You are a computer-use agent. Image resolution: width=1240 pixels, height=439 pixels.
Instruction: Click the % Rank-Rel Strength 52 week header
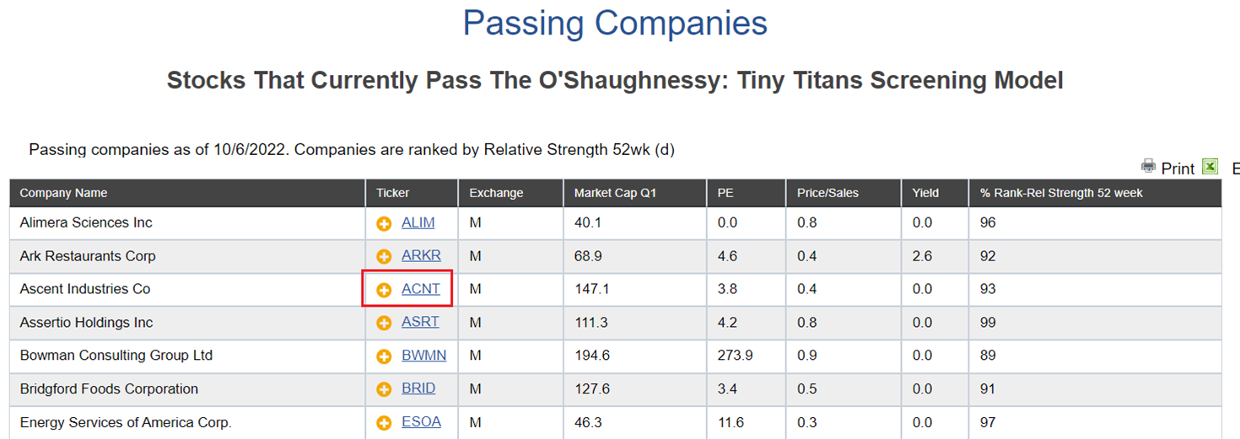(x=1061, y=193)
